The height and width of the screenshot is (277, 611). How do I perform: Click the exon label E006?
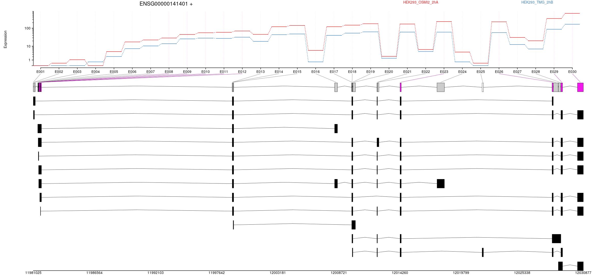132,72
